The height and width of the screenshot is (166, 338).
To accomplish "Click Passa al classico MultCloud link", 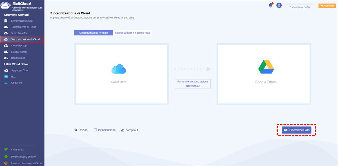I will (26, 163).
